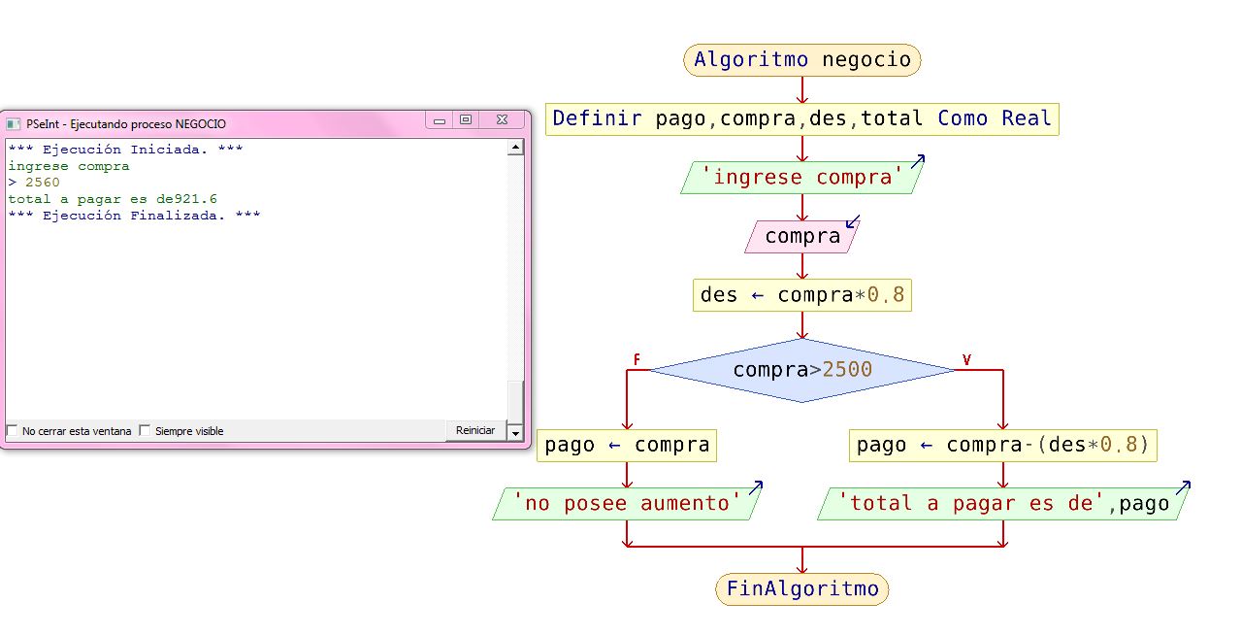The width and height of the screenshot is (1241, 636).
Task: Click the scrollbar up arrow in console
Action: [x=514, y=146]
